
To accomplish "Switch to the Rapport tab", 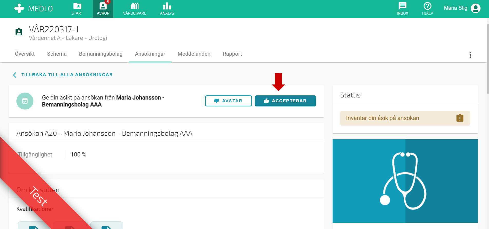I will click(x=232, y=54).
